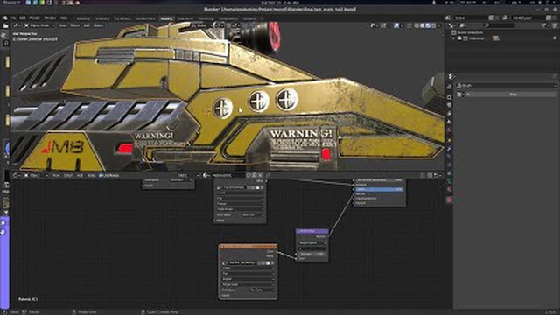The height and width of the screenshot is (315, 560).
Task: Click the Outliner filter funnel icon
Action: (x=544, y=25)
